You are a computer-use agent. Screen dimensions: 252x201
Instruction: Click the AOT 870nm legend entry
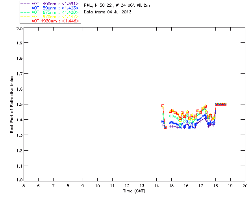pos(50,16)
